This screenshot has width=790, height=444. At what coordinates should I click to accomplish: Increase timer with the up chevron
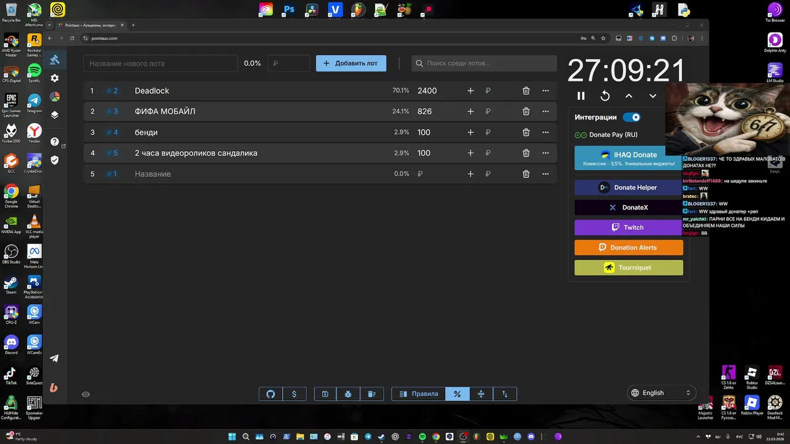[629, 96]
